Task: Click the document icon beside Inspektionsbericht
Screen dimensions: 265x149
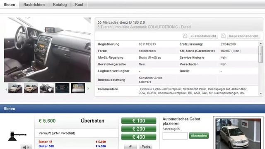Action: [x=223, y=36]
